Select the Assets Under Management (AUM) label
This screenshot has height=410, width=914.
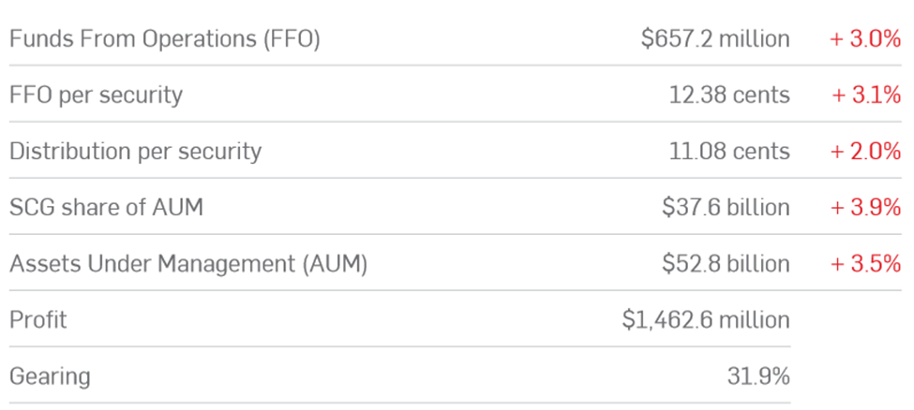188,264
